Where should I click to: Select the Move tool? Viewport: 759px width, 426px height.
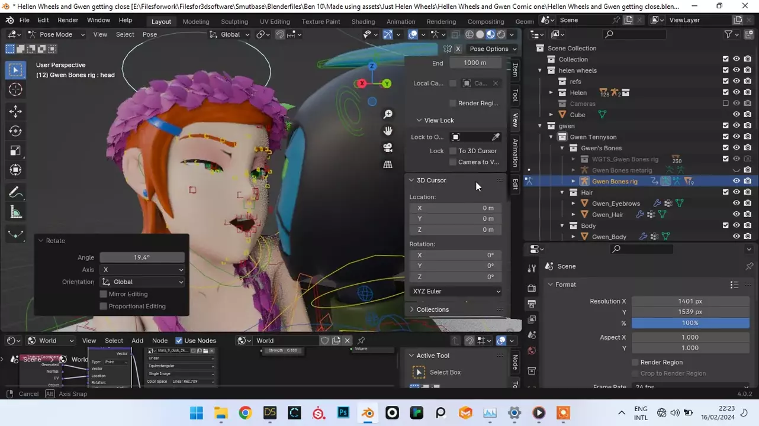pos(16,111)
